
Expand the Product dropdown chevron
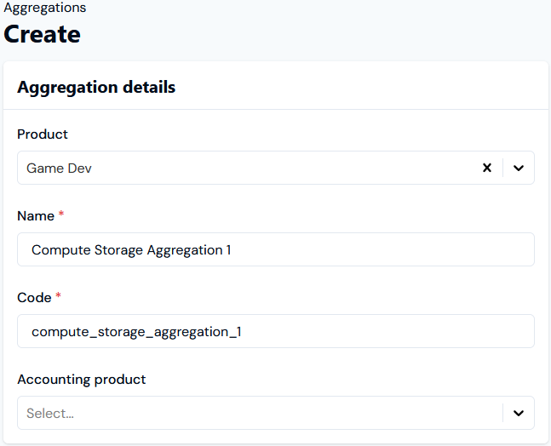point(519,168)
